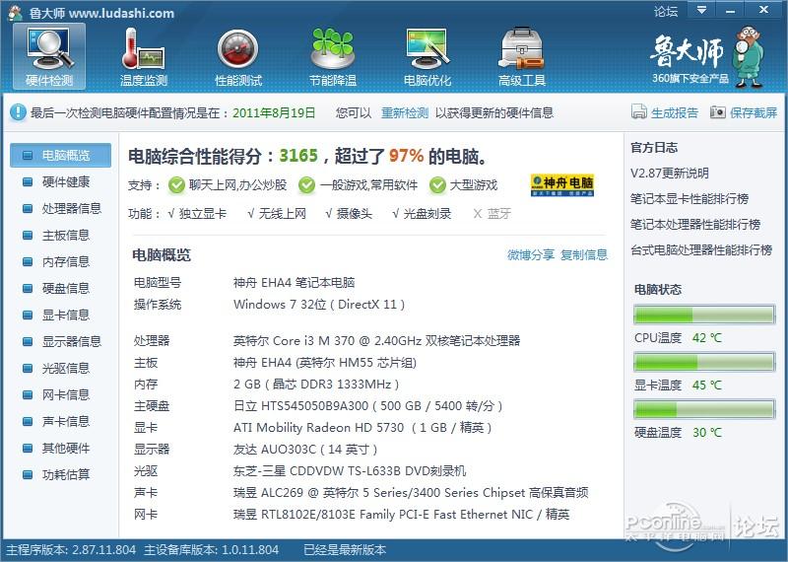Click 独立显卡 feature entry
This screenshot has height=562, width=788.
(198, 214)
